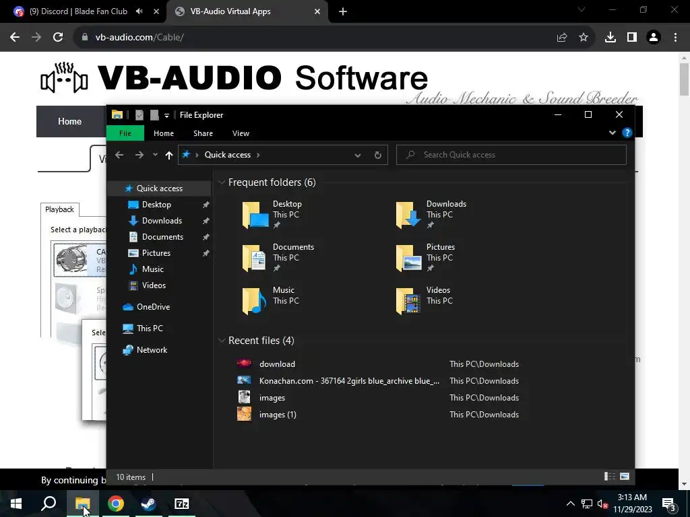Click the Properties quick access toolbar icon
The height and width of the screenshot is (517, 690).
point(139,115)
